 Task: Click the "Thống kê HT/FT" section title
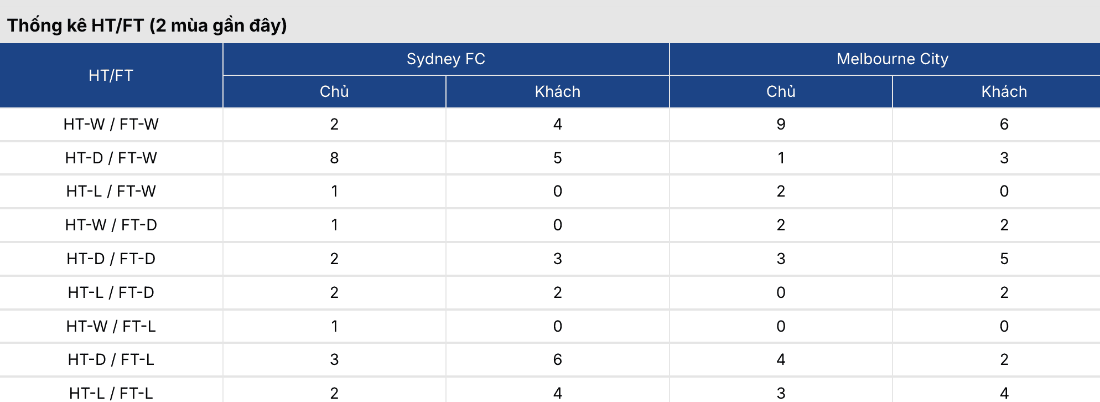click(x=147, y=25)
